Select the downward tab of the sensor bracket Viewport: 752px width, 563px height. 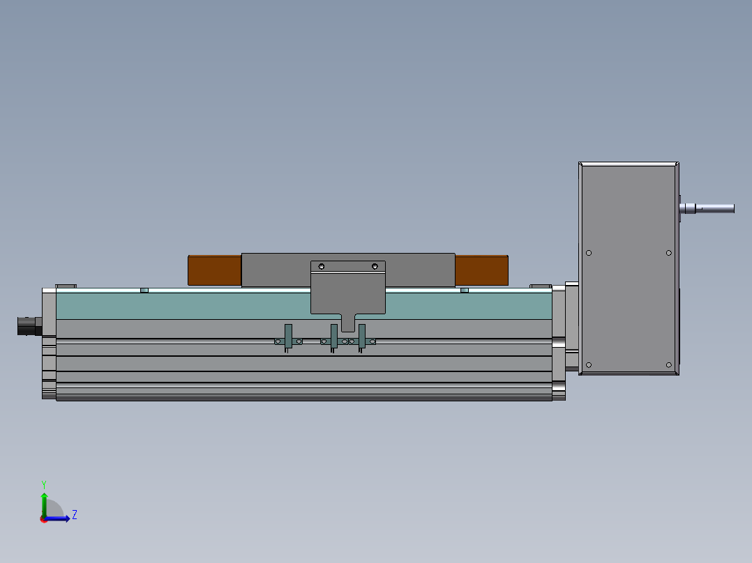coord(348,323)
